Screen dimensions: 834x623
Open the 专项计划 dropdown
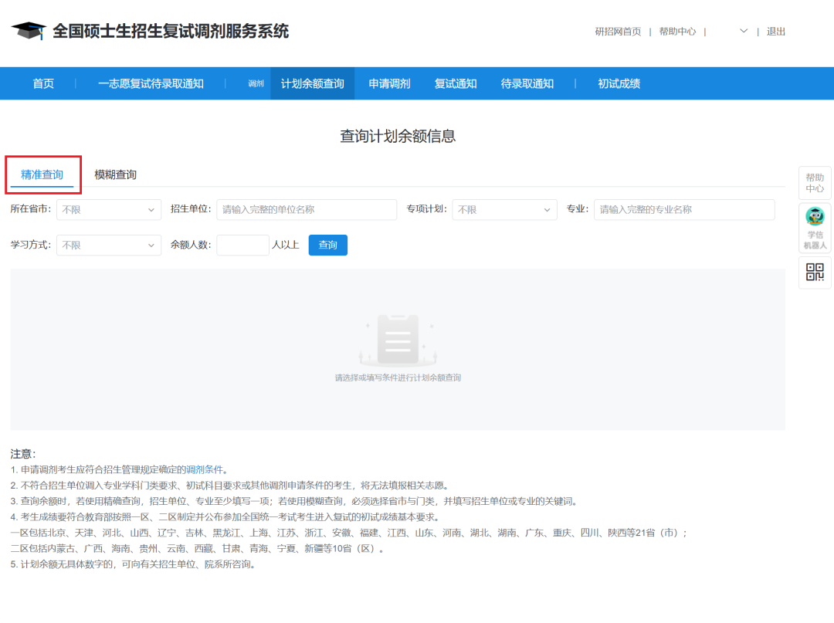pos(503,209)
